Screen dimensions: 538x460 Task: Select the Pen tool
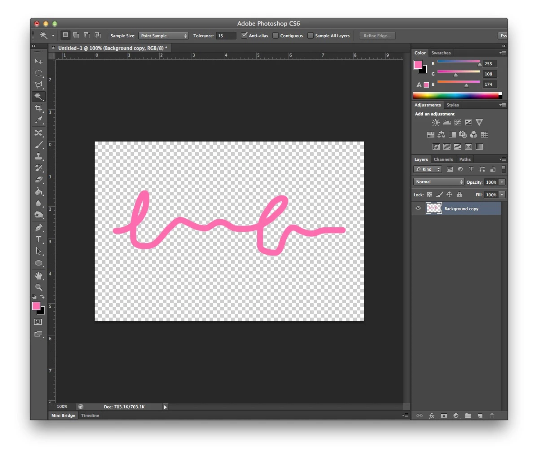[x=39, y=228]
